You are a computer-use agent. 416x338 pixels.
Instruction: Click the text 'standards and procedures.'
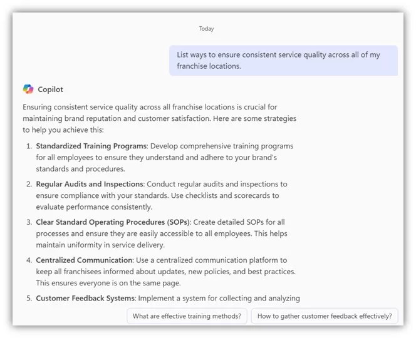80,169
